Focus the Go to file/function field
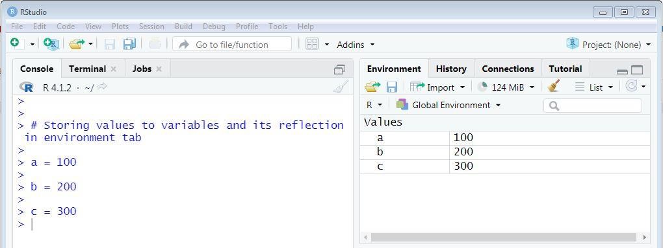663x248 pixels. click(231, 44)
